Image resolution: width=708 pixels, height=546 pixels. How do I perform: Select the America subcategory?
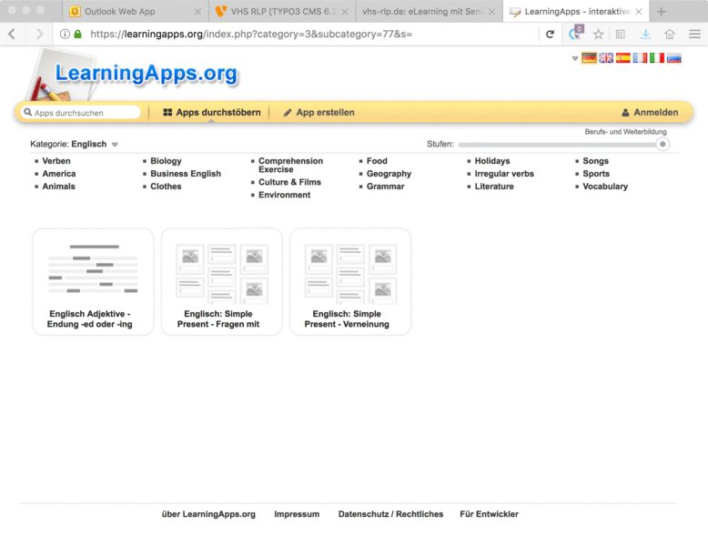[59, 174]
